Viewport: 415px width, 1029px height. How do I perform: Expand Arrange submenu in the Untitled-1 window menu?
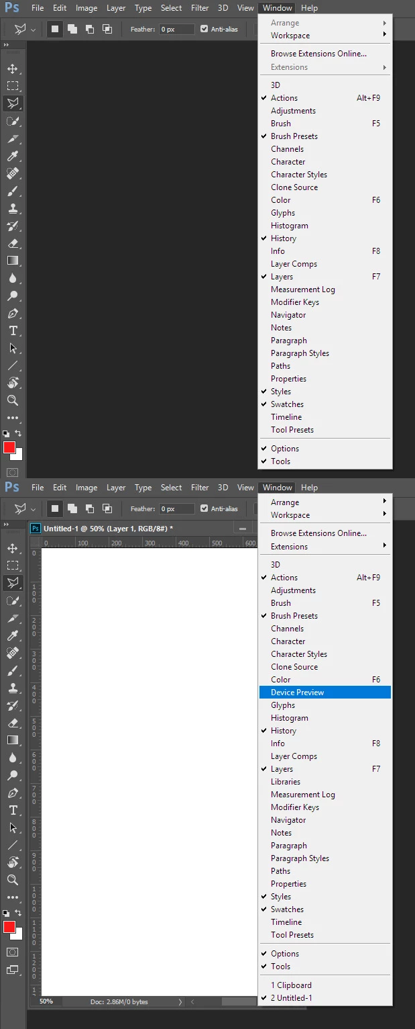point(325,502)
